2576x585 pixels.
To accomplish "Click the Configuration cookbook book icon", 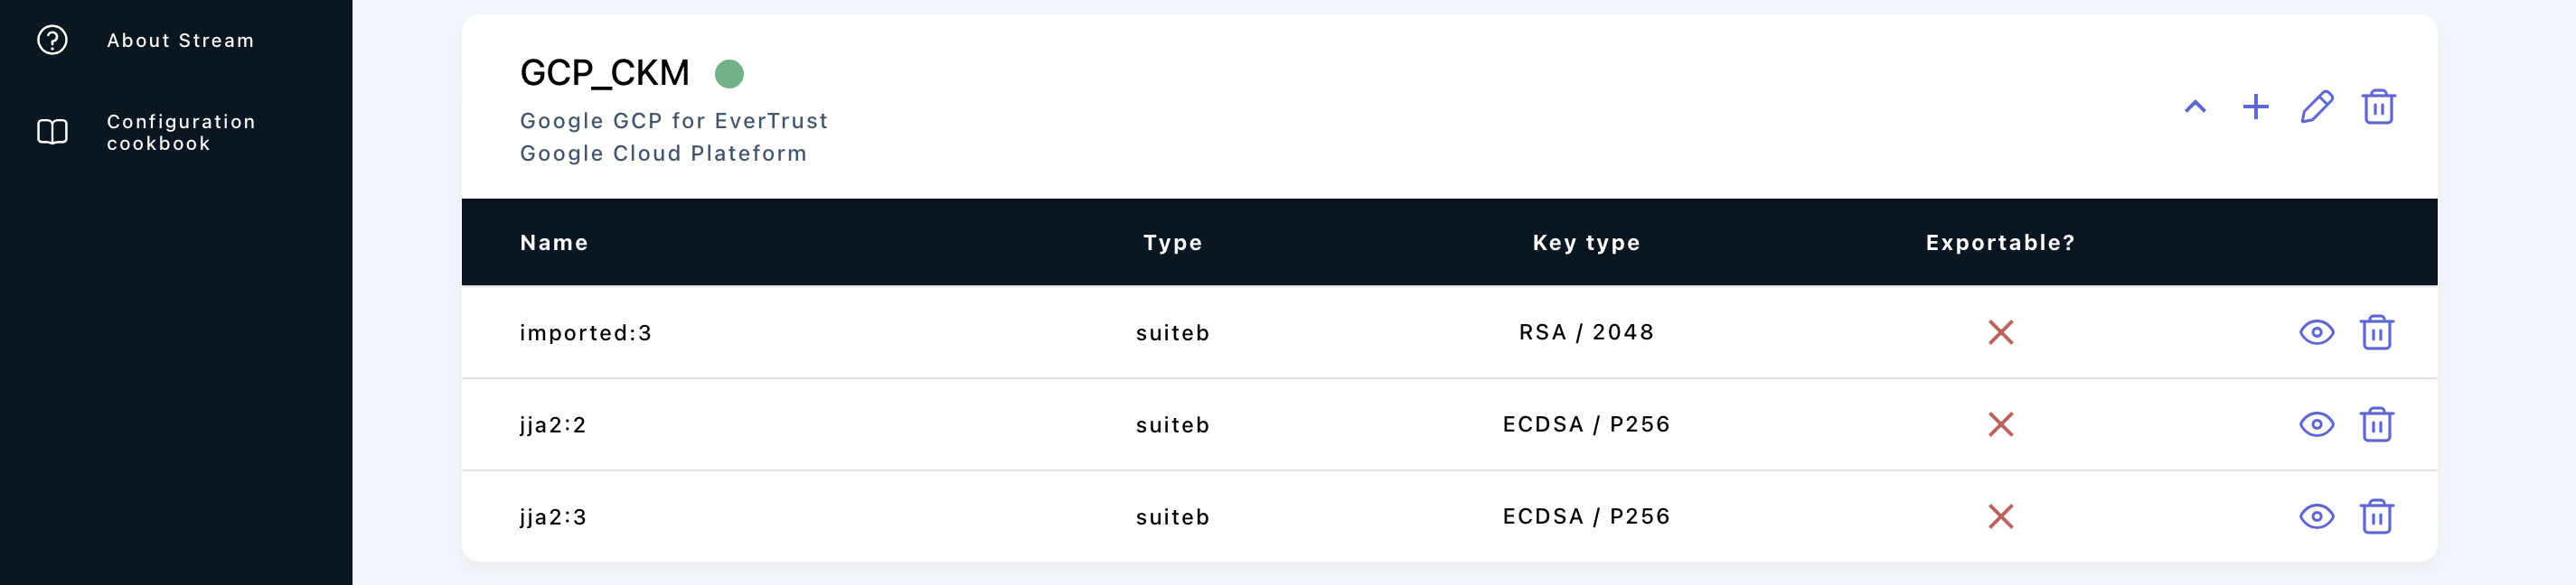I will pos(52,131).
